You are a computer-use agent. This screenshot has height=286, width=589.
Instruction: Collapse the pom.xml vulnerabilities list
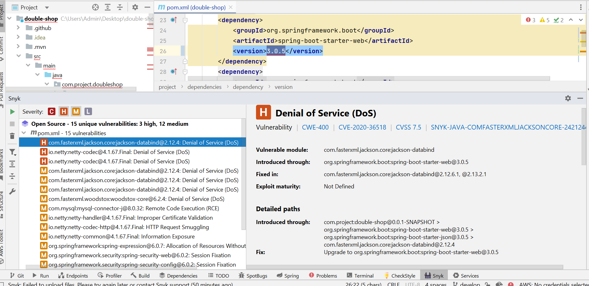coord(24,133)
